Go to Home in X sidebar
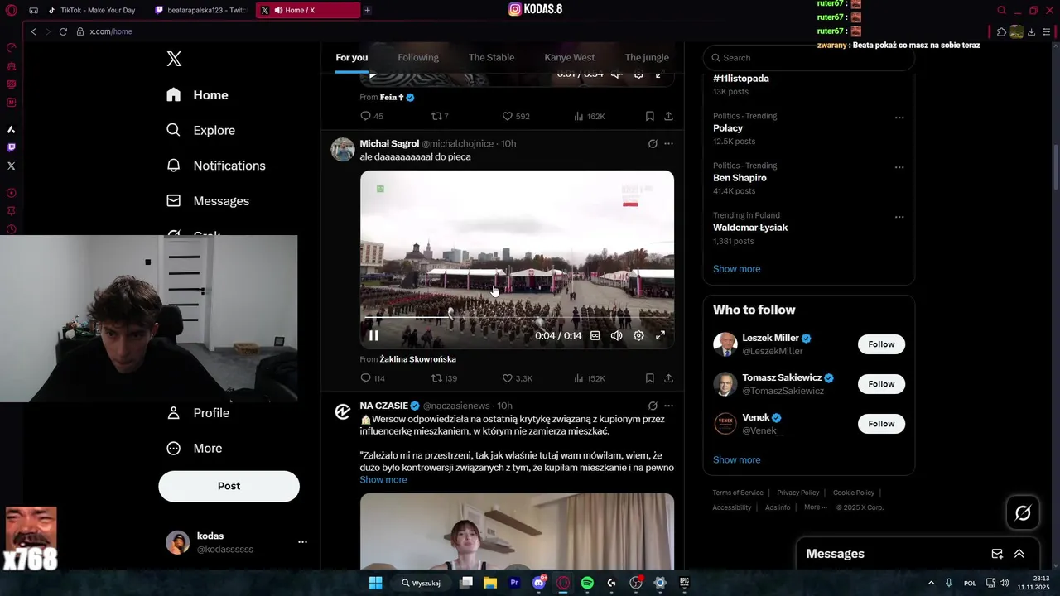 pos(197,95)
